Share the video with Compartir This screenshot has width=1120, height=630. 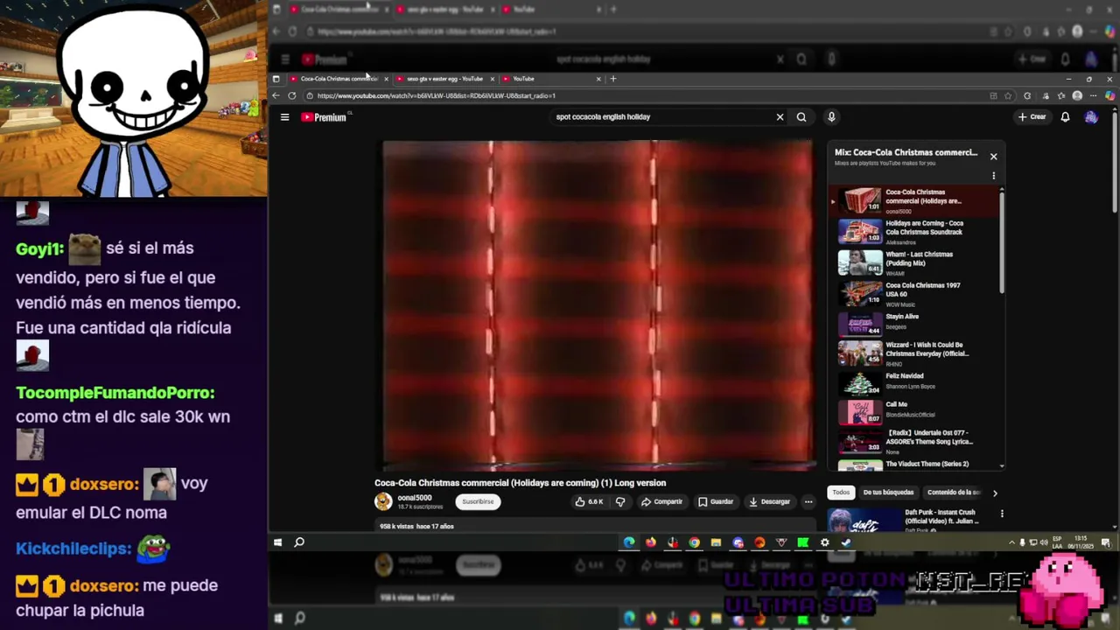coord(661,501)
